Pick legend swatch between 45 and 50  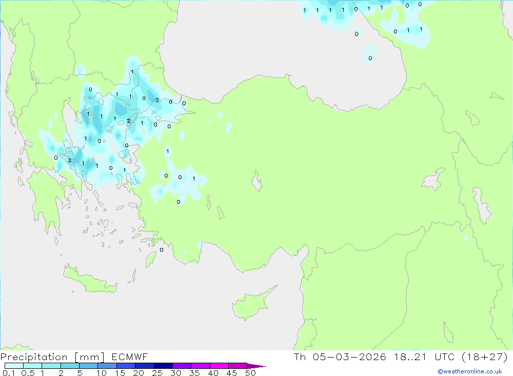238,366
